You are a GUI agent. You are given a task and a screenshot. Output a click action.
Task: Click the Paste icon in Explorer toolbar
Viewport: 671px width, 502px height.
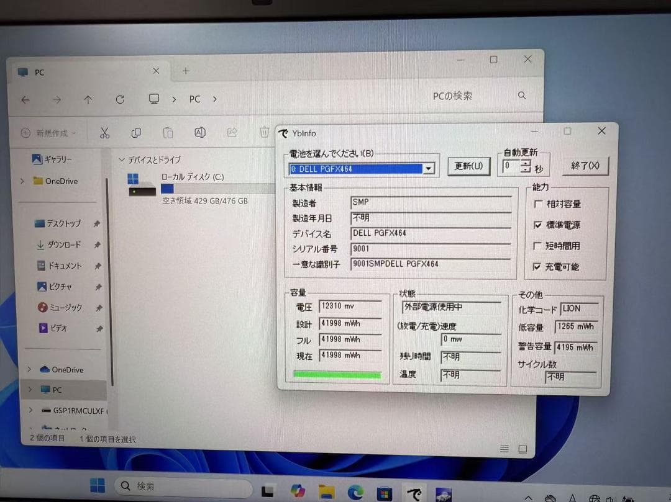168,132
